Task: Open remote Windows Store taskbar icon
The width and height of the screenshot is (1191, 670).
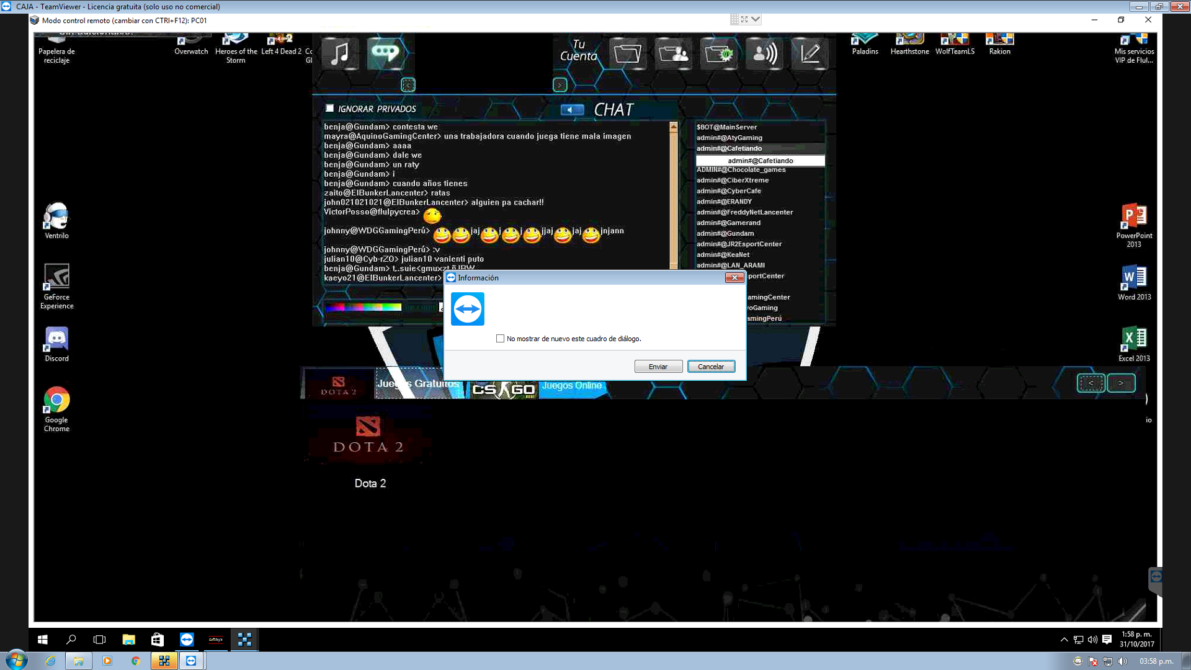Action: point(158,639)
